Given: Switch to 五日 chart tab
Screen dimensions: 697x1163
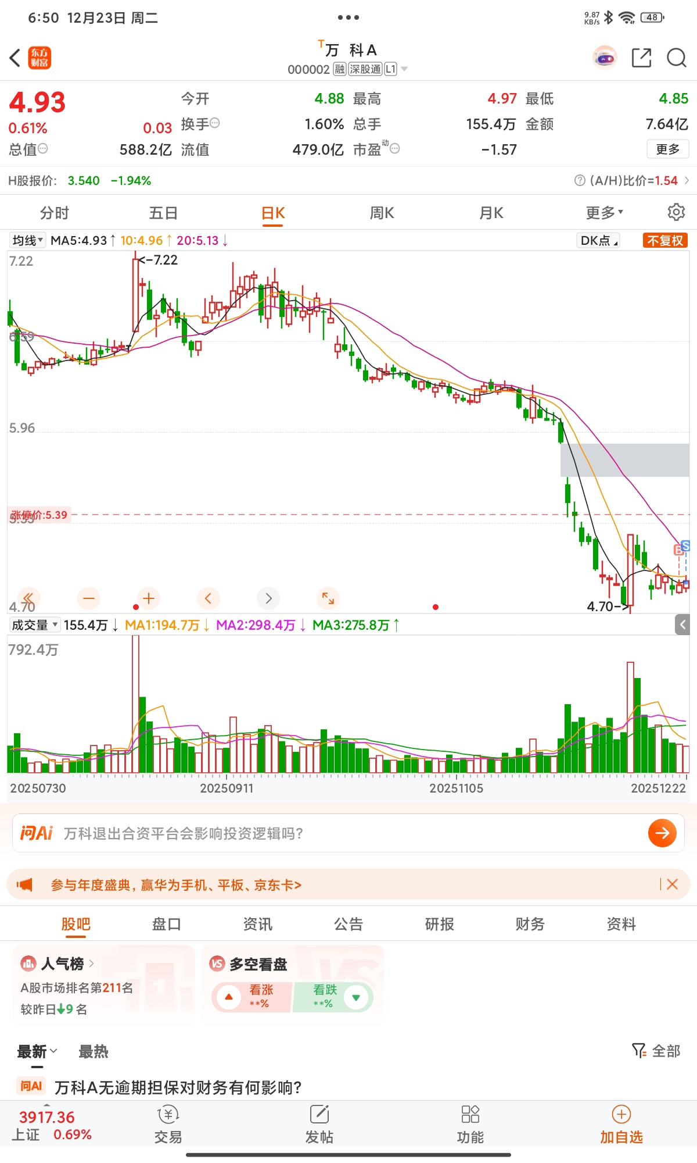Looking at the screenshot, I should click(163, 213).
